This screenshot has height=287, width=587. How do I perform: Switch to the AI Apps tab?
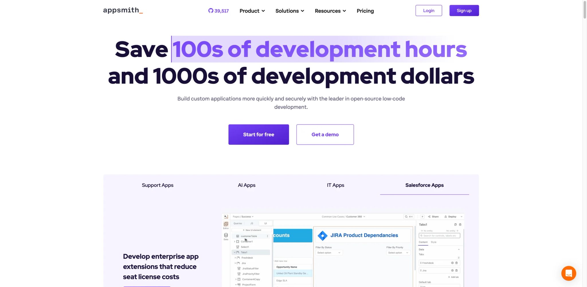[246, 185]
